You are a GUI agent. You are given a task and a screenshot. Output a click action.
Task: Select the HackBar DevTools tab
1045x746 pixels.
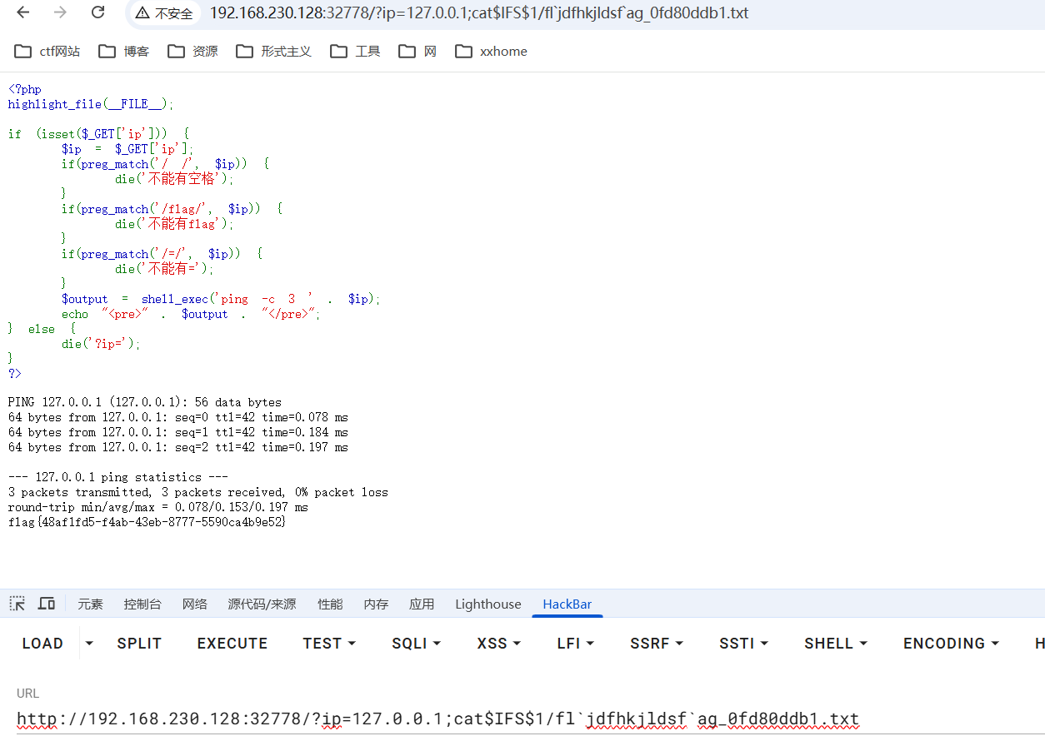pos(567,604)
